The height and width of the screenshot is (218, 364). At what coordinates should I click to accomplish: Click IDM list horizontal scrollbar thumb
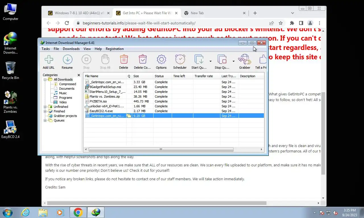(161, 150)
